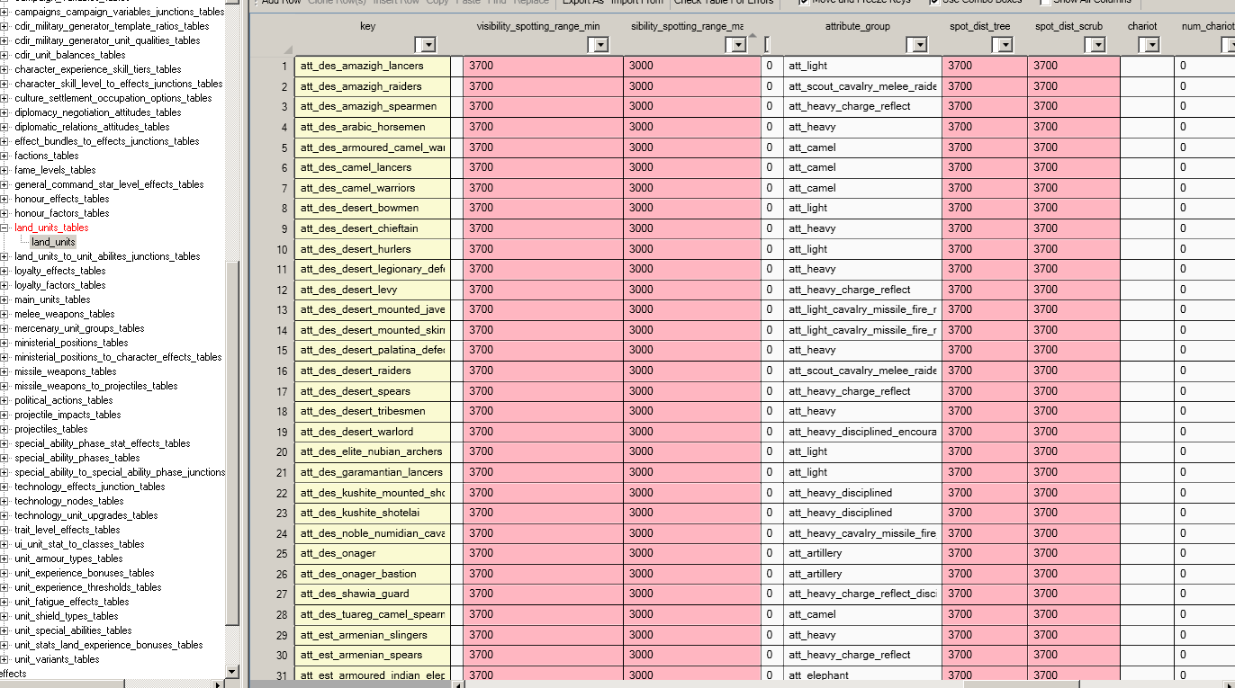Sort by the attribute_group column header
1235x688 pixels.
click(x=857, y=26)
